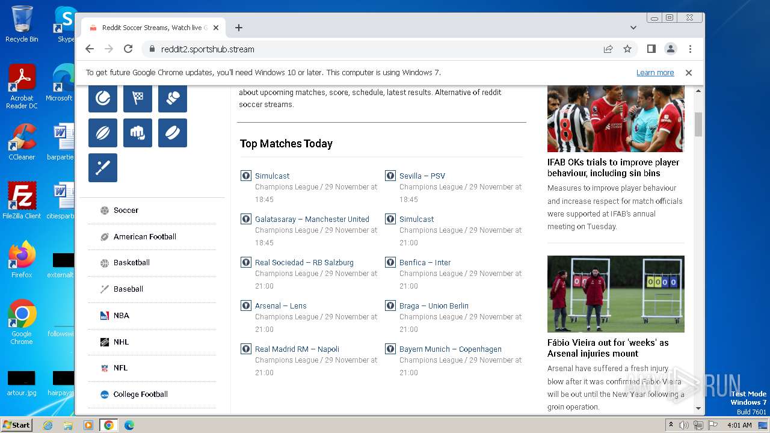Expand the tab search dropdown arrow
Screen dimensions: 770x433
tap(633, 28)
